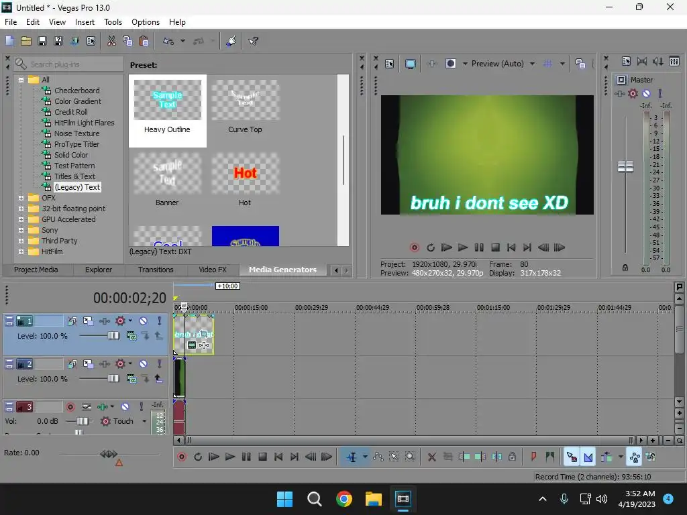Expand the 32-bit floating point folder
Viewport: 687px width, 515px height.
21,209
